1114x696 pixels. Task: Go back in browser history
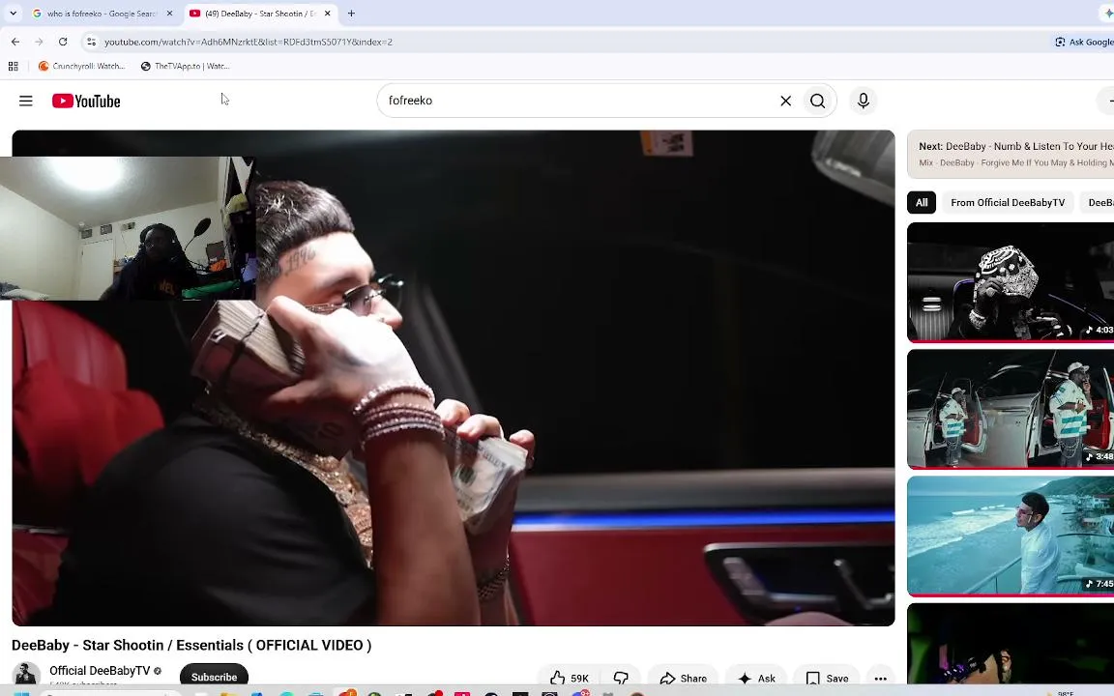15,42
